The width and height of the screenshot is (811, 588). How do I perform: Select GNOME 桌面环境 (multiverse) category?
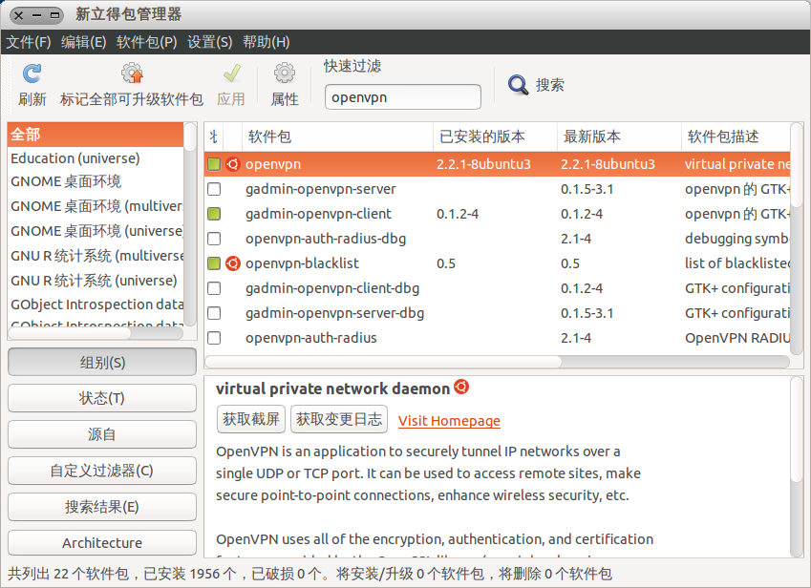(x=96, y=206)
